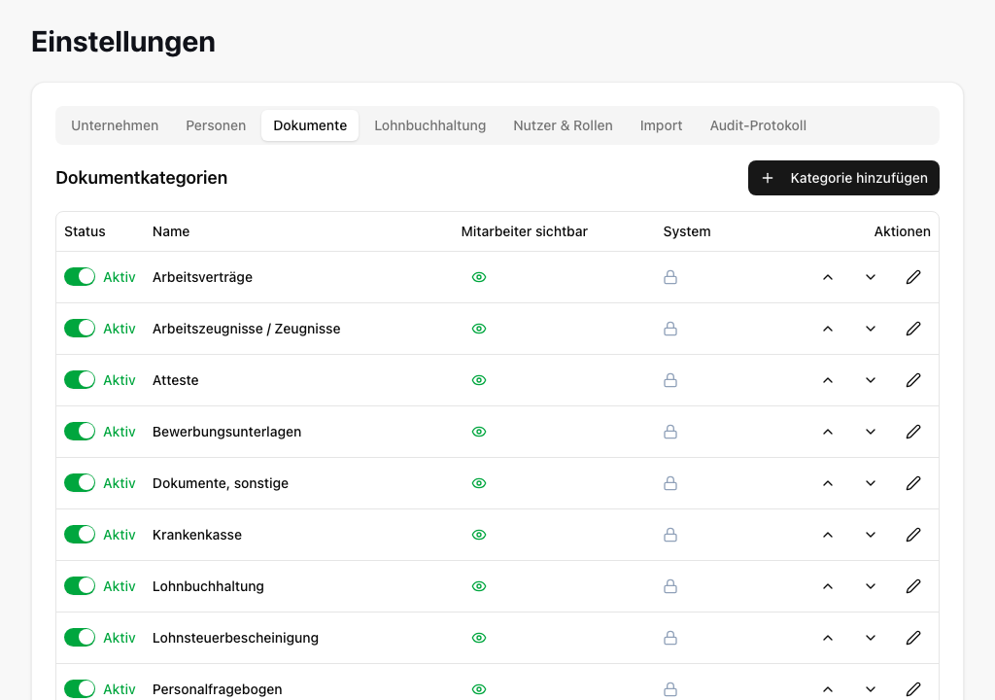The height and width of the screenshot is (700, 995).
Task: Click the down chevron for Atteste
Action: (871, 380)
